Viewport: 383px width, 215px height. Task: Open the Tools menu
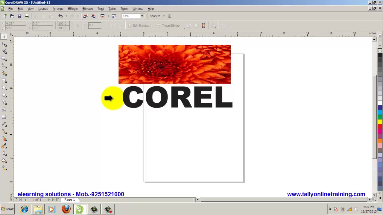click(x=124, y=9)
